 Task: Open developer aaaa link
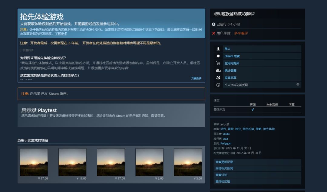(226, 134)
